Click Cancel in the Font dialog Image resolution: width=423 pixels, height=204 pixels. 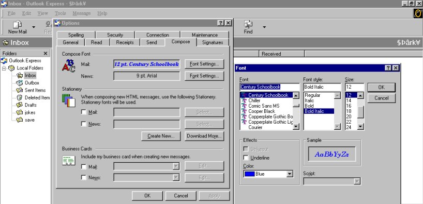[381, 98]
